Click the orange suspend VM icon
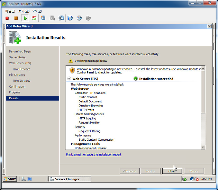Image resolution: width=218 pixels, height=190 pixels. 16,18
